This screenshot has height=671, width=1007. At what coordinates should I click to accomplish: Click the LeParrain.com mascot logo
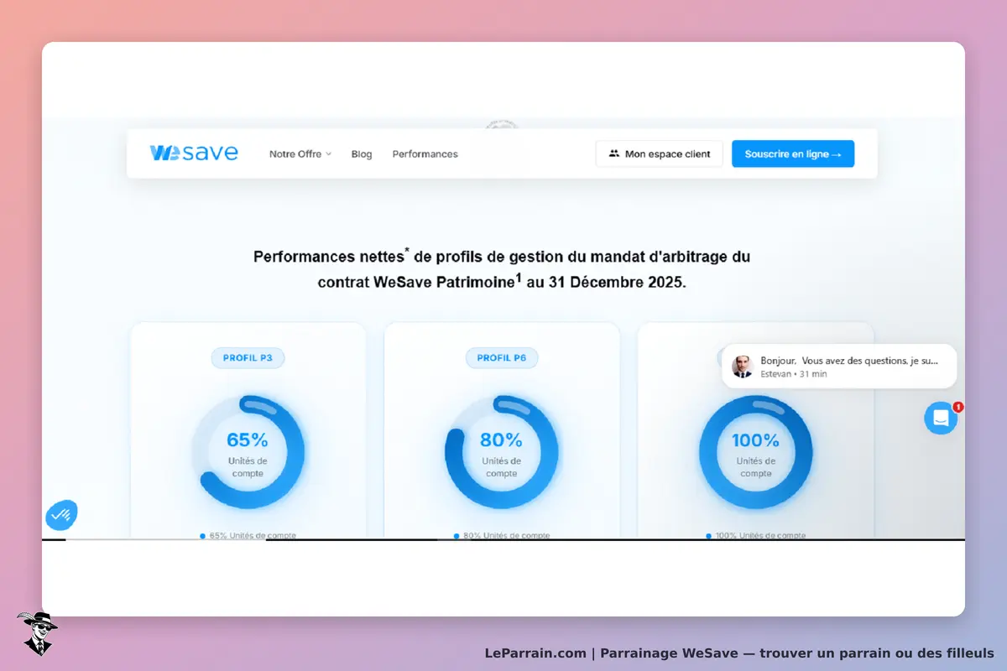point(37,633)
